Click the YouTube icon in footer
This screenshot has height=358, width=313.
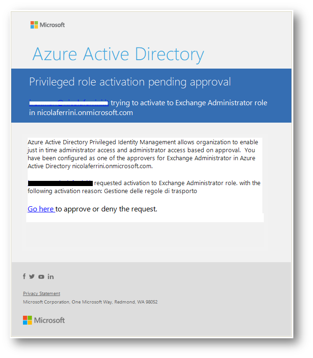pyautogui.click(x=41, y=277)
